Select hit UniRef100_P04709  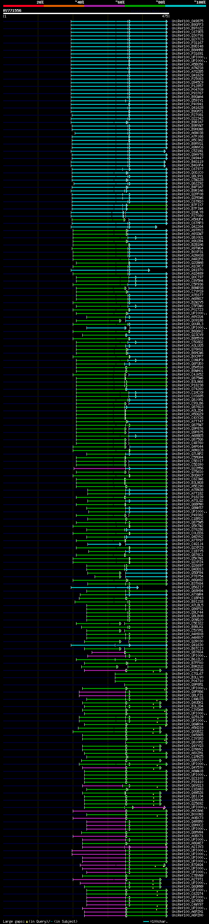click(187, 90)
